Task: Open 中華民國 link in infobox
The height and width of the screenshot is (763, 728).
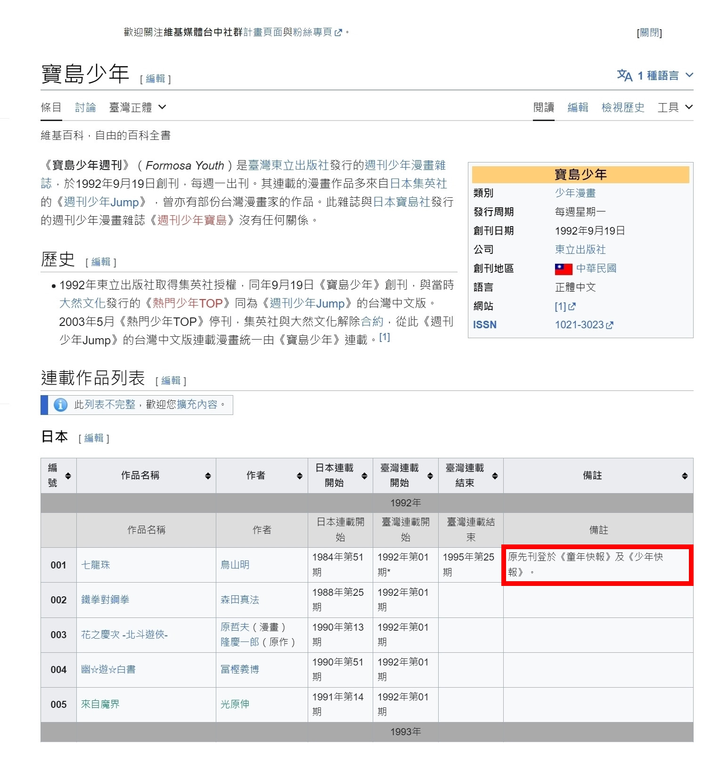Action: pyautogui.click(x=596, y=268)
